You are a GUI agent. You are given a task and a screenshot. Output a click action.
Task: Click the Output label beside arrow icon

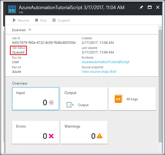83,105
